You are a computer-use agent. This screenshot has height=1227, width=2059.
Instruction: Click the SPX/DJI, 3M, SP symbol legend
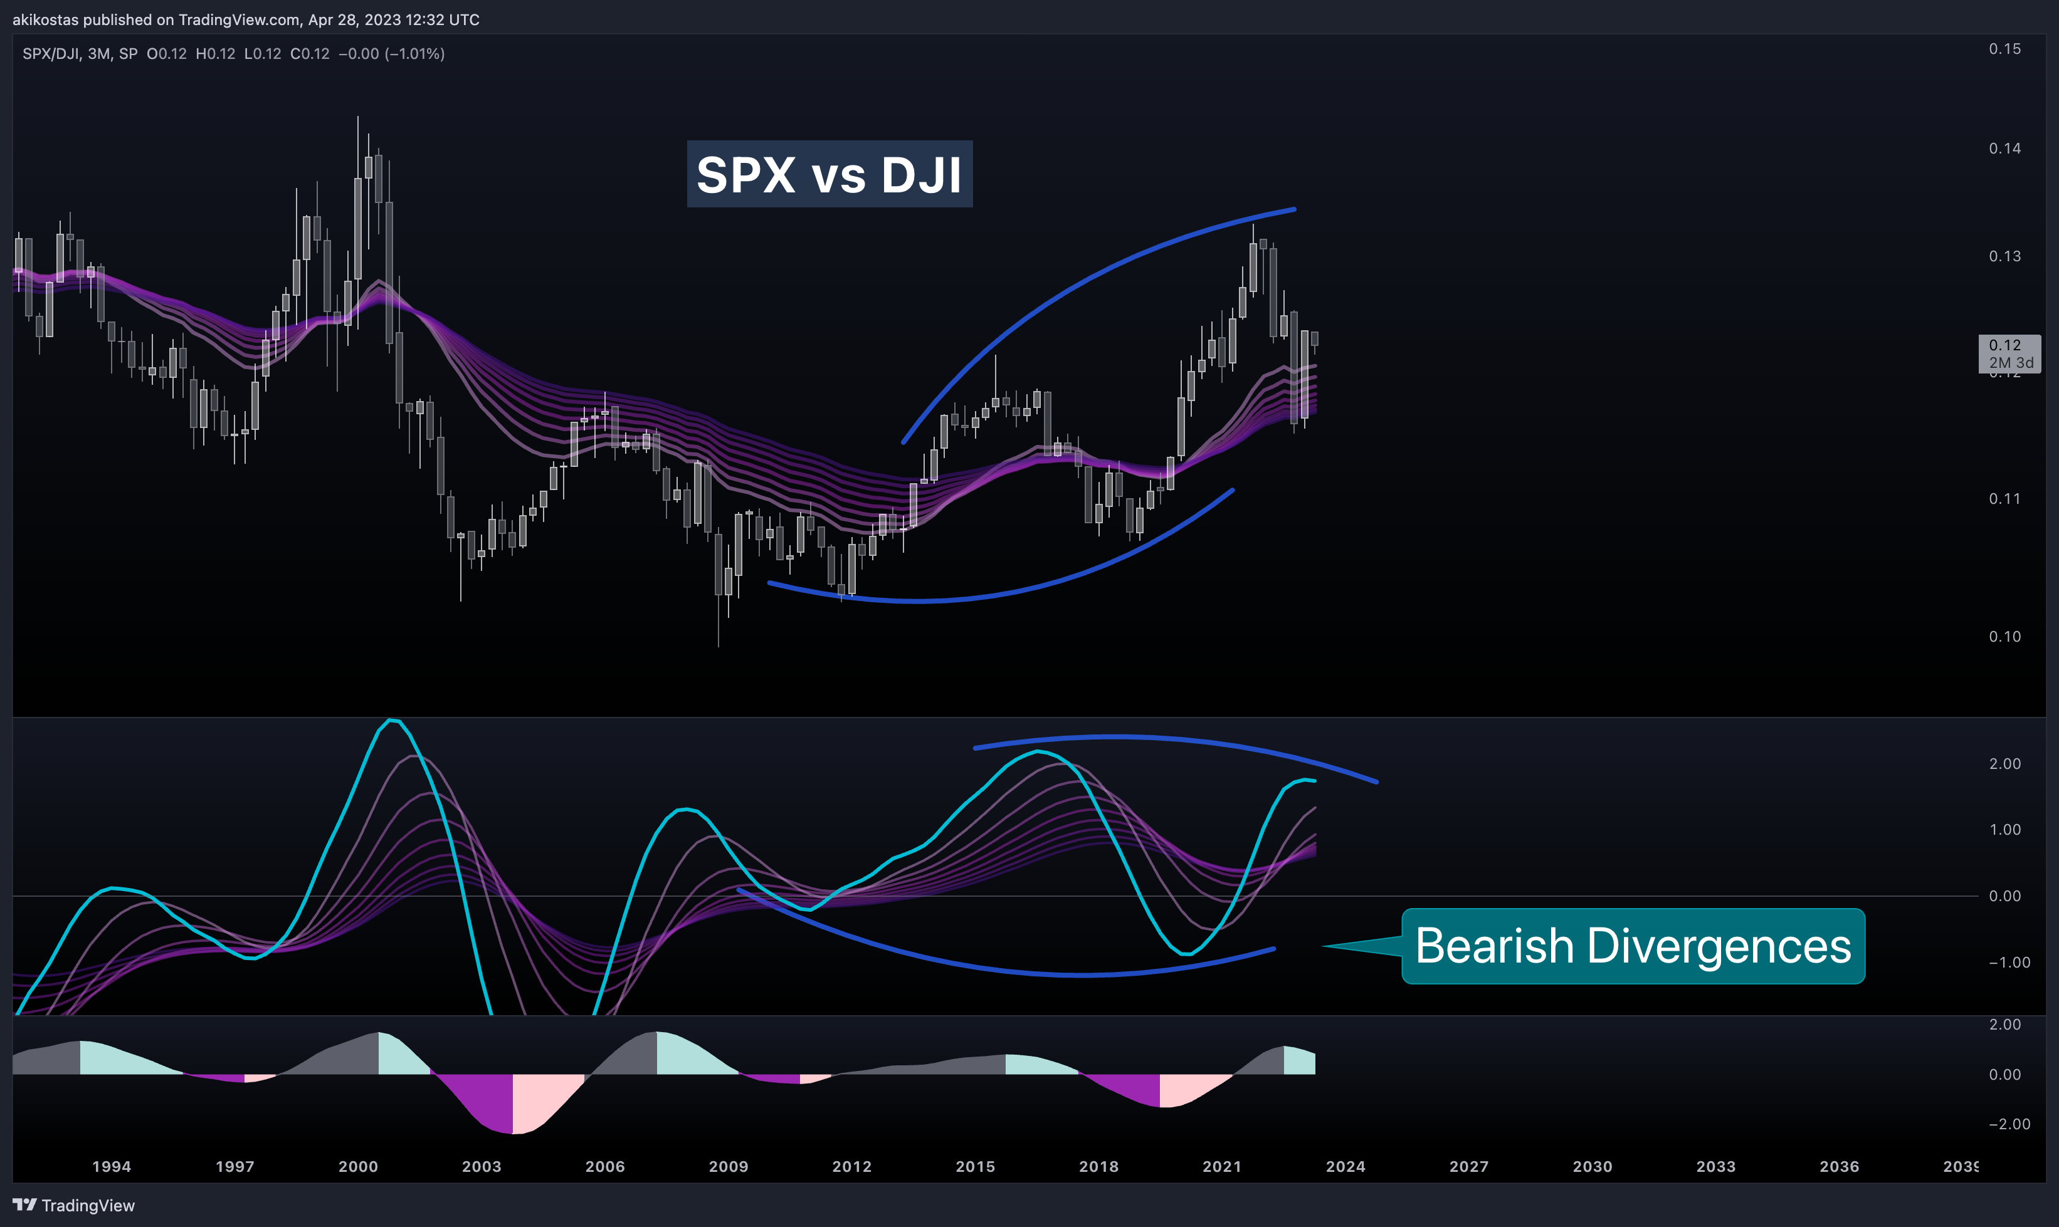80,54
